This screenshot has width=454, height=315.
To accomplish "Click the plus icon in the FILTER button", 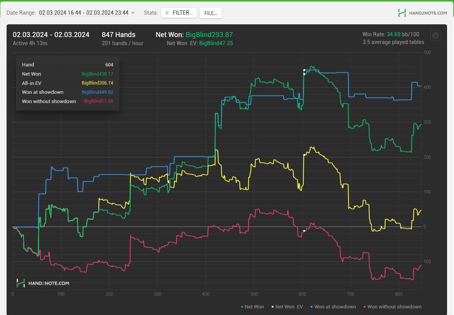I will [x=167, y=13].
